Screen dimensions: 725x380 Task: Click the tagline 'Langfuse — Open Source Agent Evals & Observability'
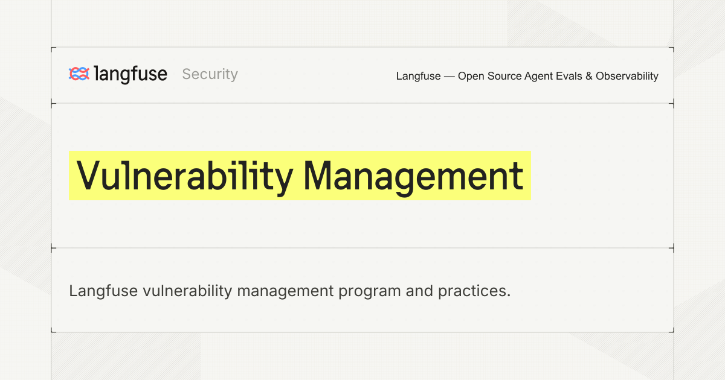pyautogui.click(x=527, y=76)
